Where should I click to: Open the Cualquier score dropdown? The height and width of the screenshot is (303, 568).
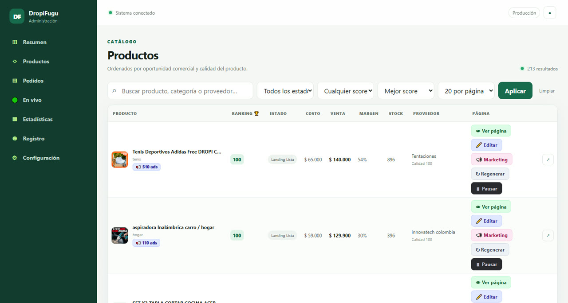pyautogui.click(x=346, y=91)
